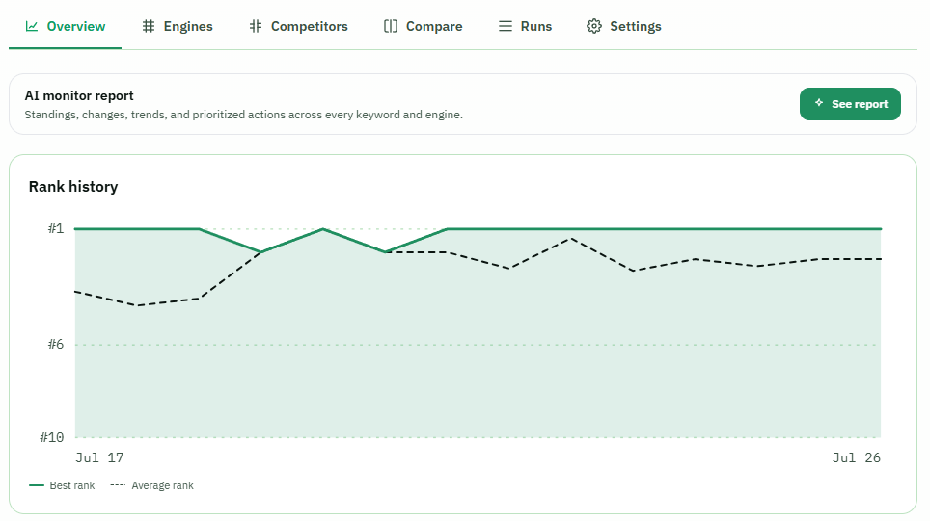Click the Runs list icon
Image resolution: width=930 pixels, height=521 pixels.
506,27
